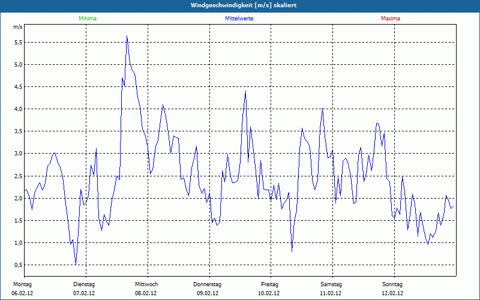Click the Donnerstag day label

pos(207,284)
